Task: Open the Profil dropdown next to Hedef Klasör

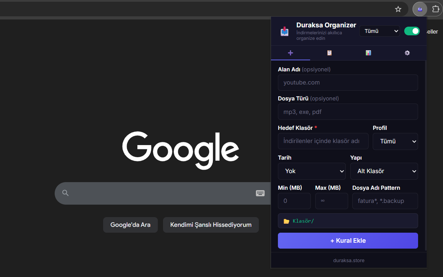Action: [395, 141]
